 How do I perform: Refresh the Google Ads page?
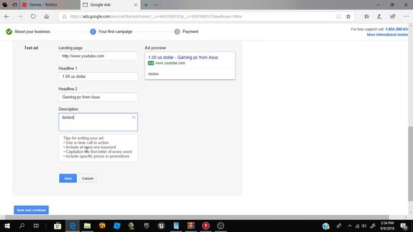33,16
